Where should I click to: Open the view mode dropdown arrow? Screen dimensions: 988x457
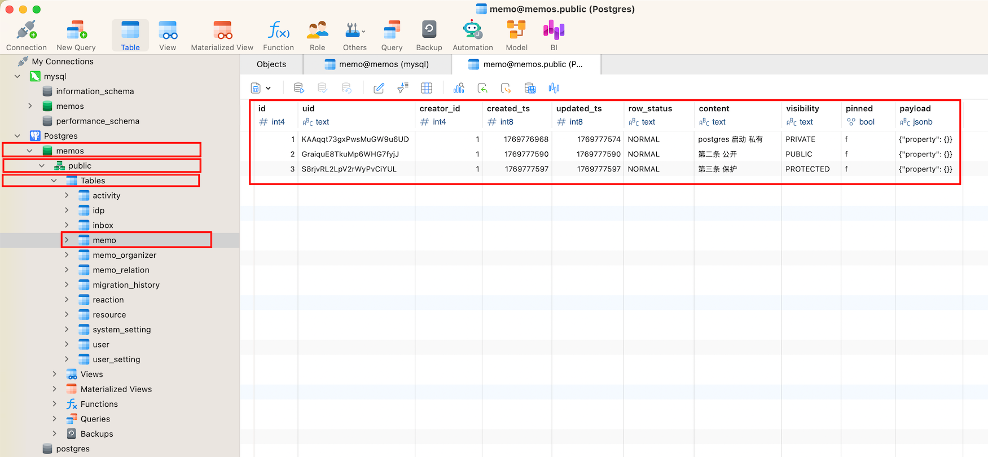pyautogui.click(x=269, y=88)
